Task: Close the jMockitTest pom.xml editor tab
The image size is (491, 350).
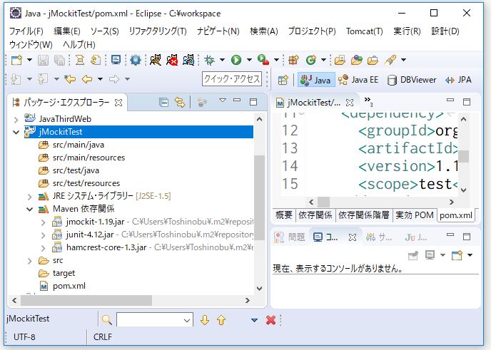Action: pos(350,103)
